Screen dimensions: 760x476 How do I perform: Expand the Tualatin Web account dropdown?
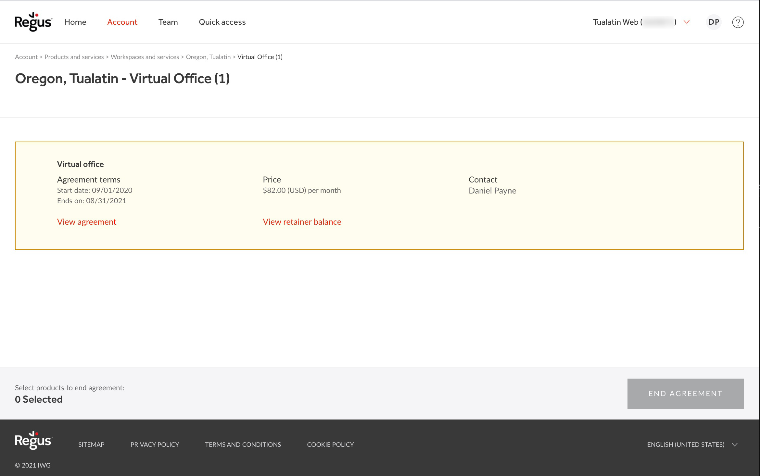687,22
